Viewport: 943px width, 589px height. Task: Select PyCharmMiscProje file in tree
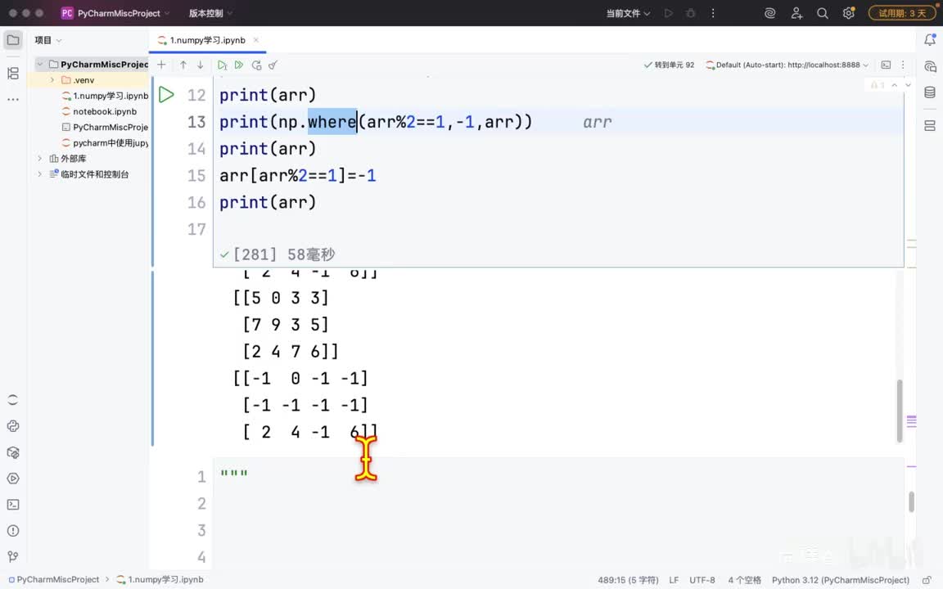click(105, 127)
